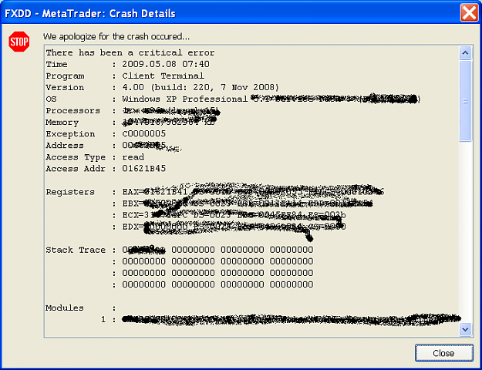The height and width of the screenshot is (370, 482).
Task: Click the "Registers" label
Action: pyautogui.click(x=70, y=192)
